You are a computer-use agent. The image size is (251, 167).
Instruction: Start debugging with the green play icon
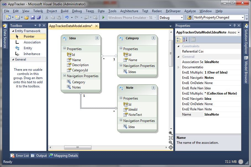(x=103, y=17)
